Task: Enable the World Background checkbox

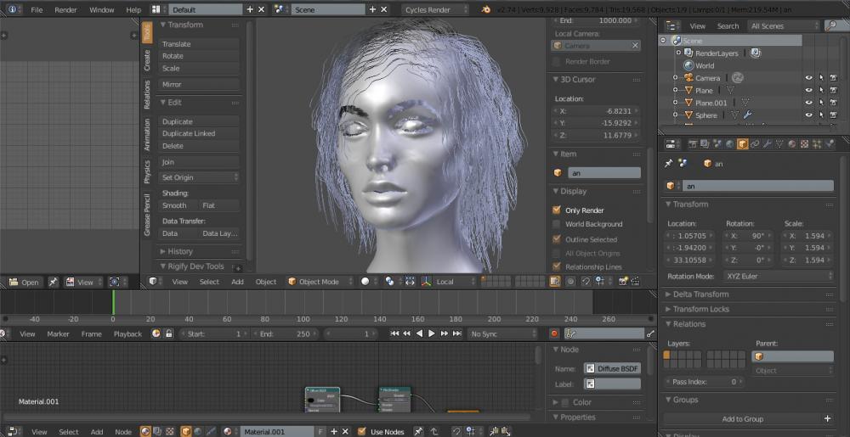Action: (x=557, y=224)
